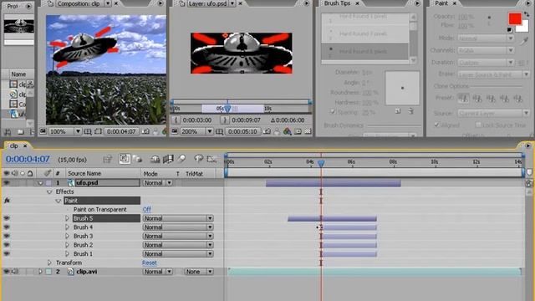The height and width of the screenshot is (301, 535).
Task: Click the snapshot camera icon in Composition panel
Action: 145,131
